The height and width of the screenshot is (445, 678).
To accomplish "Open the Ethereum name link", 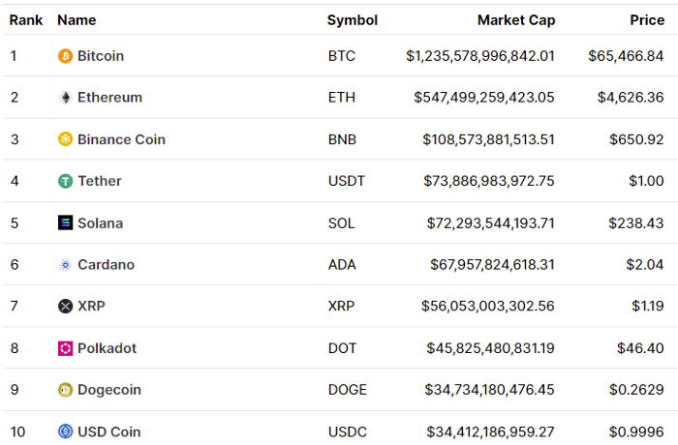I will pyautogui.click(x=109, y=98).
